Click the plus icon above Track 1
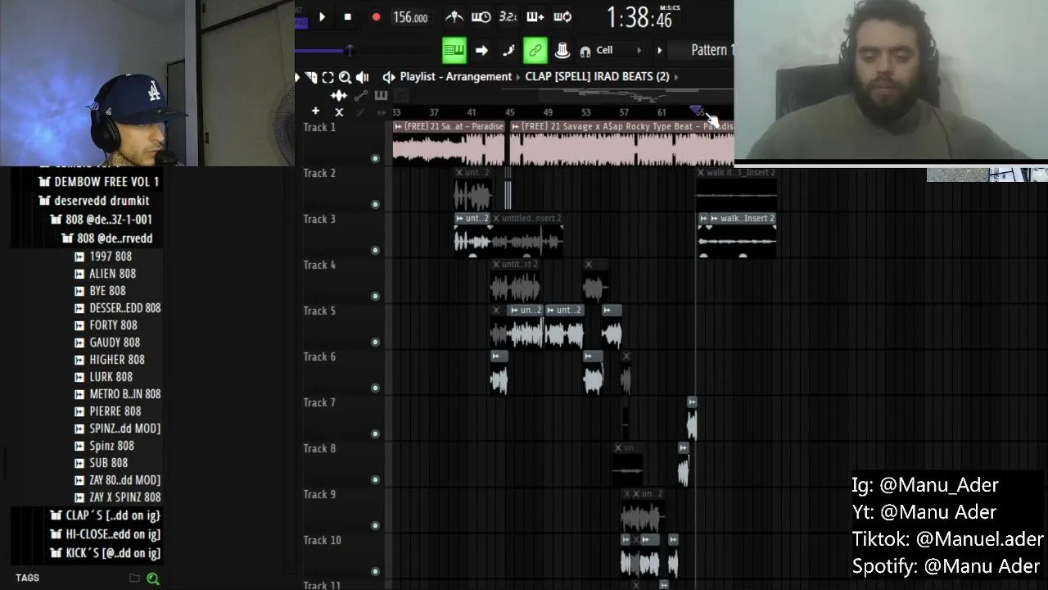1048x590 pixels. 315,111
